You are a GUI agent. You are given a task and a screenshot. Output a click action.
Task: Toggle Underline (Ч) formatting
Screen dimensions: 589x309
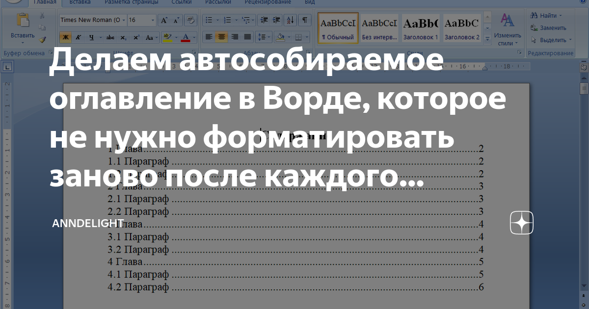pos(91,37)
